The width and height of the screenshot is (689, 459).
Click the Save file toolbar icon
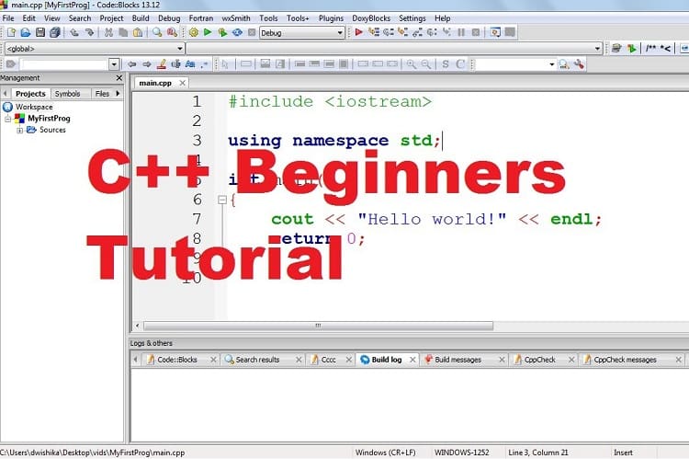click(x=40, y=32)
